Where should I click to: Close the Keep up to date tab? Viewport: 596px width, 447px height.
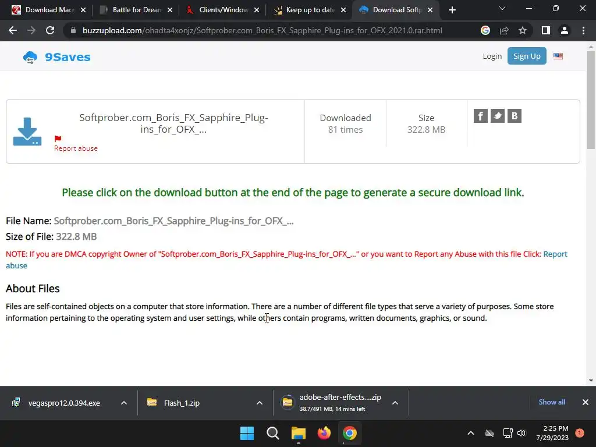[343, 10]
